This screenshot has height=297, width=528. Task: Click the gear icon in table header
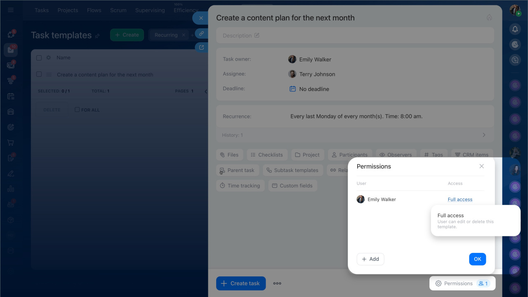point(48,58)
